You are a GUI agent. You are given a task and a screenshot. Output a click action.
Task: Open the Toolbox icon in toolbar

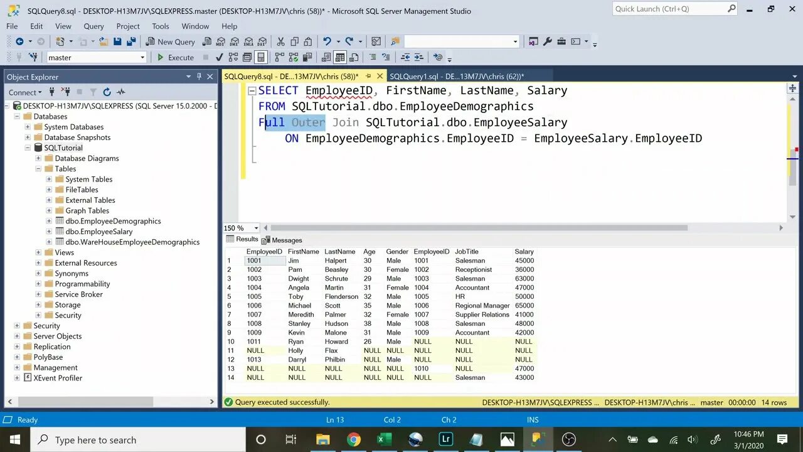click(x=561, y=41)
